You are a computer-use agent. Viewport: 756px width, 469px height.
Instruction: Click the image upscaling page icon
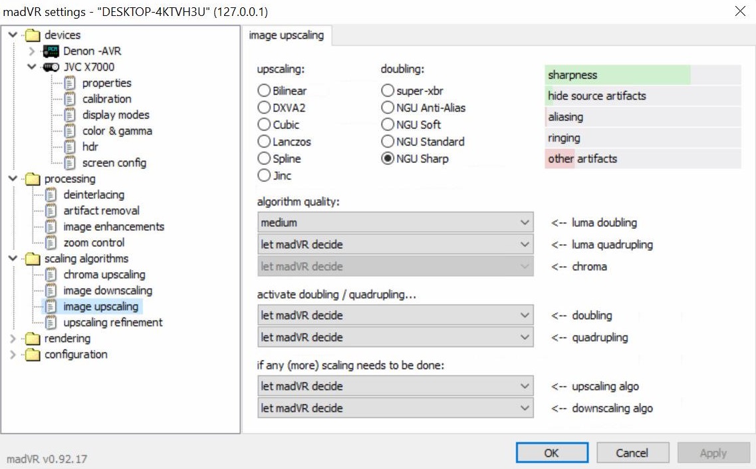tap(51, 307)
